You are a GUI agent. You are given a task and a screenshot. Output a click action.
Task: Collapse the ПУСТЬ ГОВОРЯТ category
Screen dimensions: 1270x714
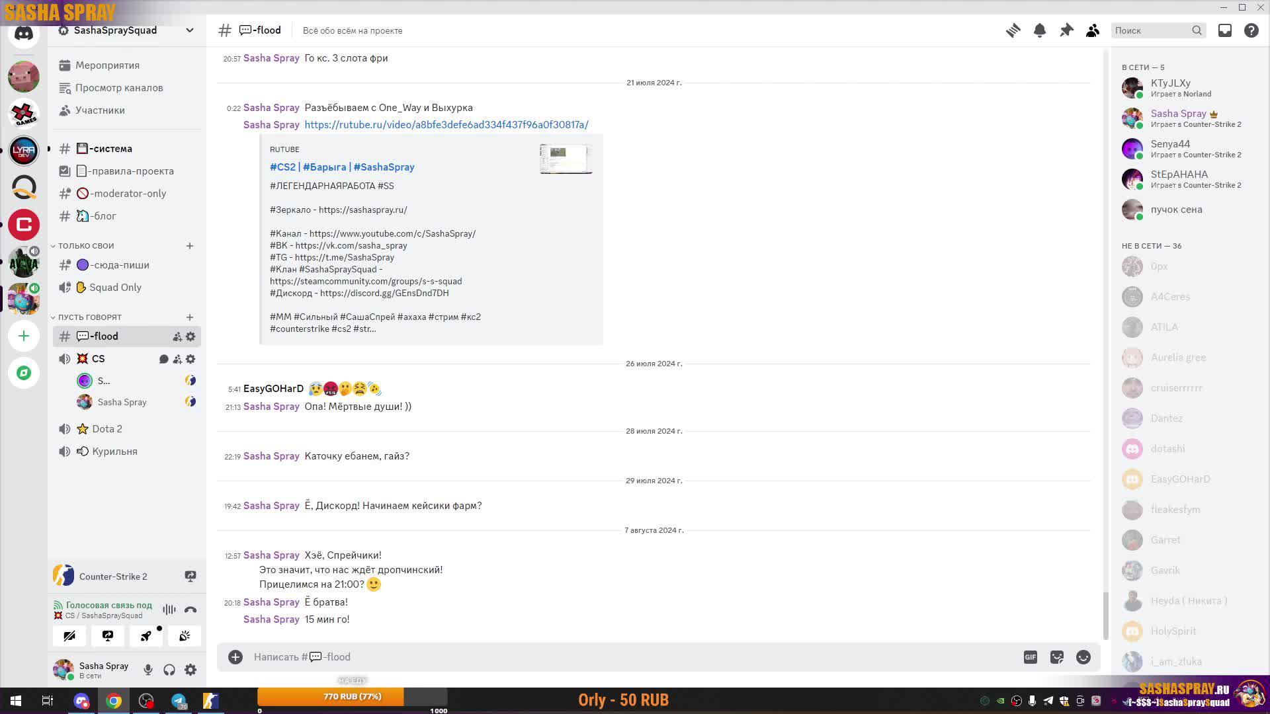(x=89, y=317)
